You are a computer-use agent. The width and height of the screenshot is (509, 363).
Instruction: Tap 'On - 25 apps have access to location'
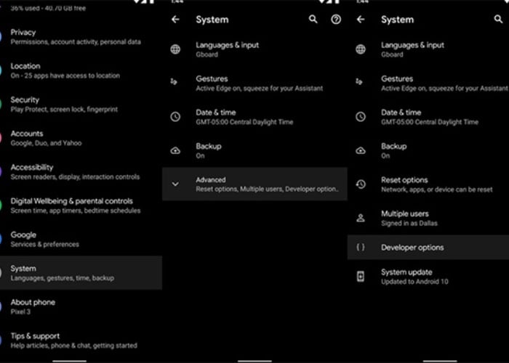pyautogui.click(x=65, y=76)
